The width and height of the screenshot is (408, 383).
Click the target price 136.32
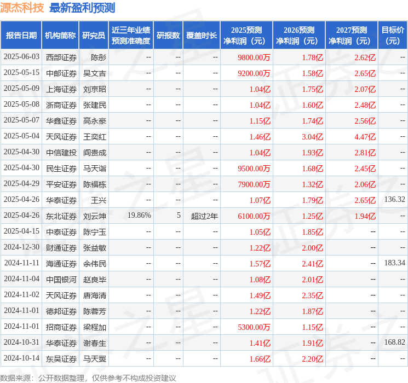click(394, 199)
